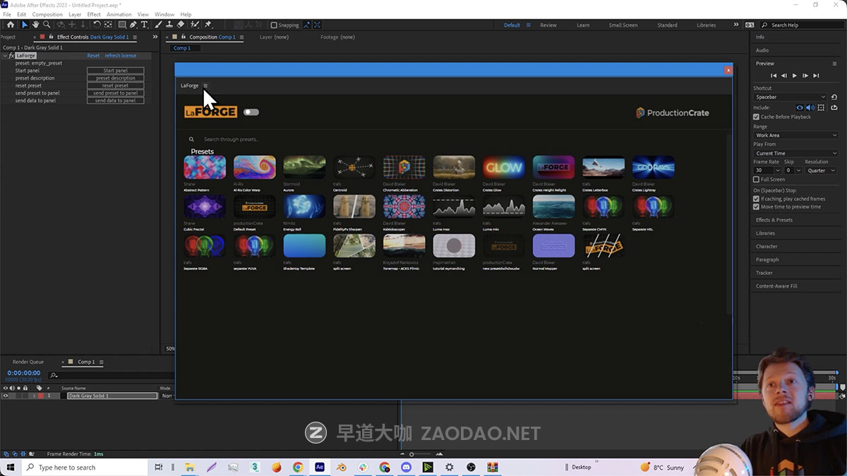Toggle the Cache Before Playback checkbox

(756, 116)
